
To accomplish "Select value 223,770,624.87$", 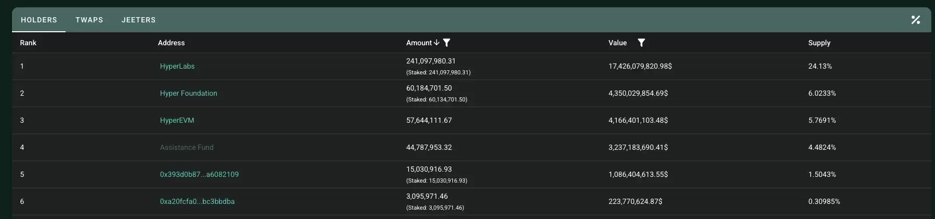I will point(635,201).
